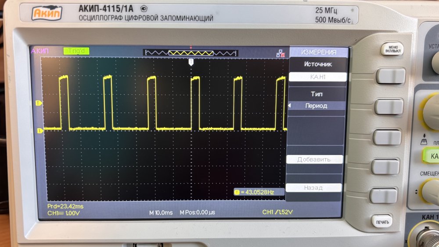439x247 pixels.
Task: Click the yellow trigger level marker T
Action: (x=39, y=103)
